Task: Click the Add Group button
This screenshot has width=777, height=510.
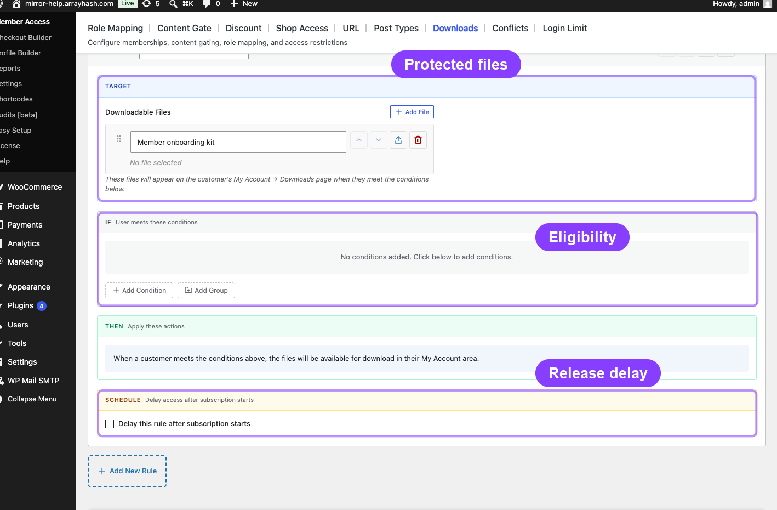Action: (206, 291)
